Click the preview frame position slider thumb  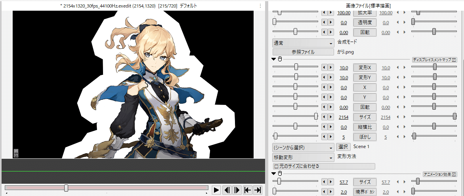66,188
